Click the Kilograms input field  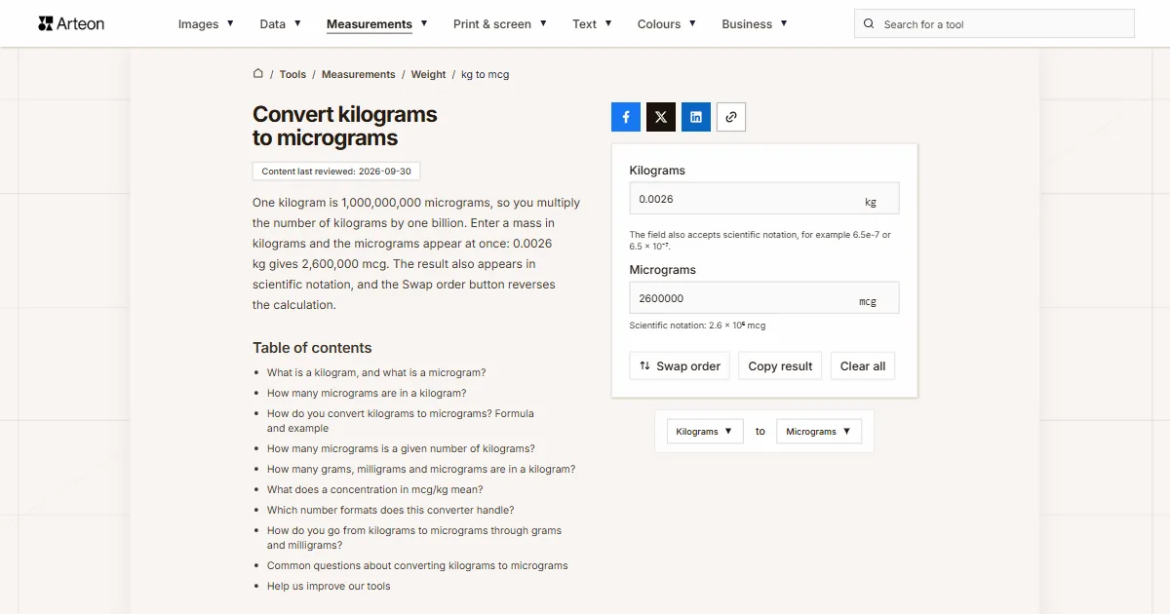point(764,199)
